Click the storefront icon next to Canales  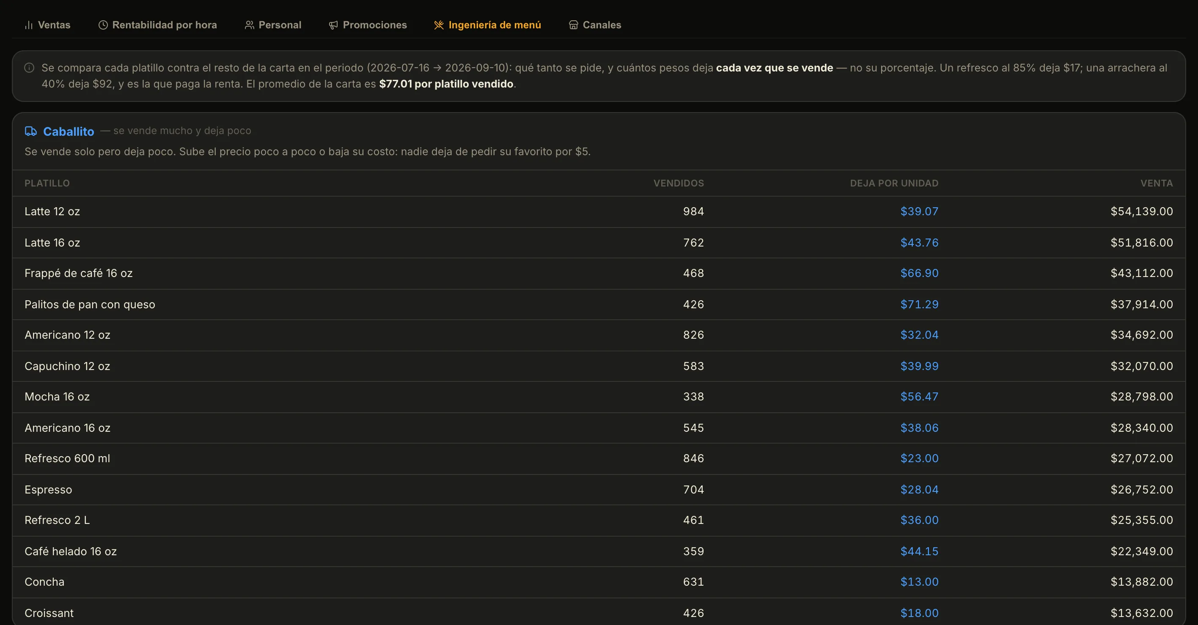pos(574,25)
